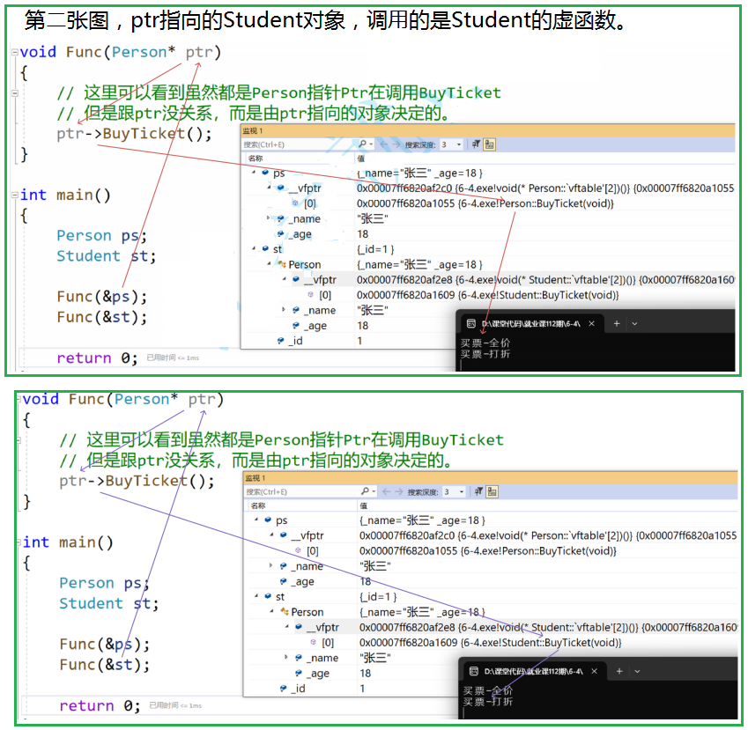Expand ps's _name node in upper Watch window

click(x=268, y=218)
